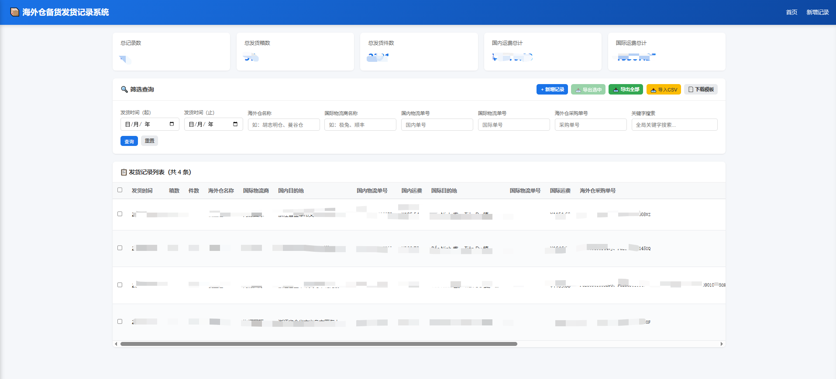Click into the 国际物流商名称 filter field
The width and height of the screenshot is (836, 379).
[x=360, y=125]
